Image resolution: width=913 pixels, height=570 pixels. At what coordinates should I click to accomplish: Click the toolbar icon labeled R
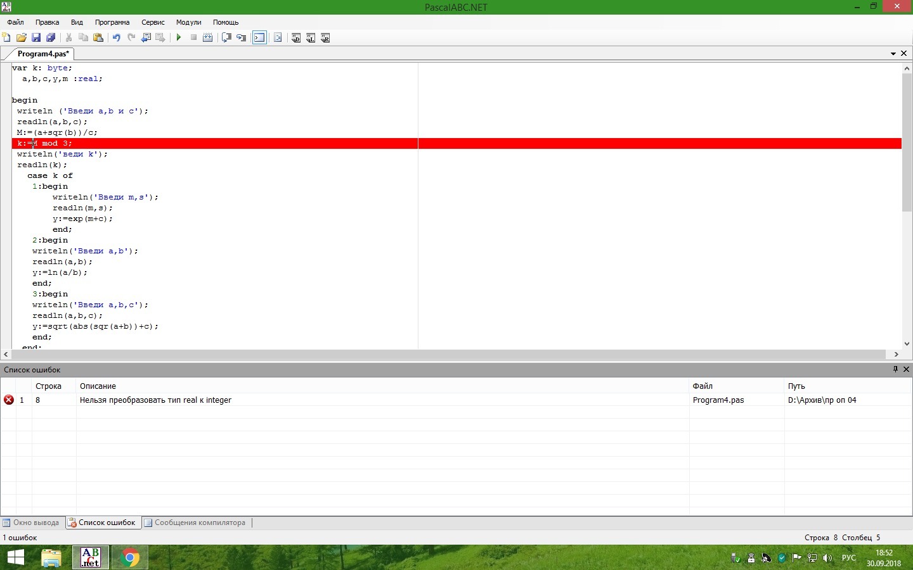pyautogui.click(x=325, y=38)
